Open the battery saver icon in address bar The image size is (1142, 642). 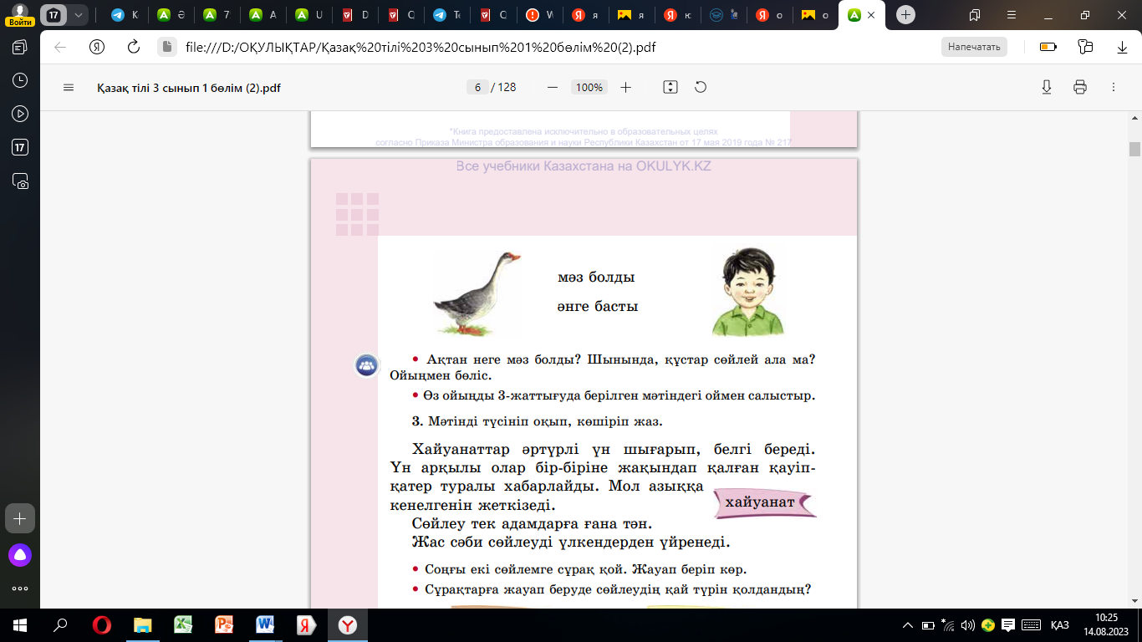point(1048,47)
